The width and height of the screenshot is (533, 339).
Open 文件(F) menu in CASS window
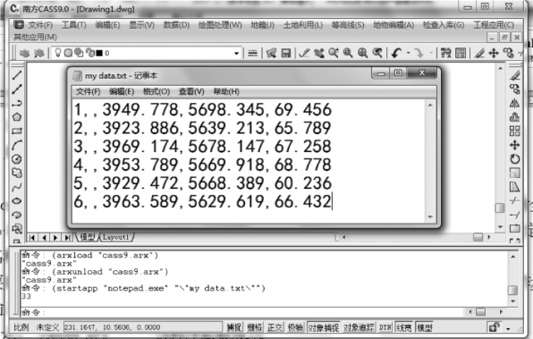coord(40,25)
